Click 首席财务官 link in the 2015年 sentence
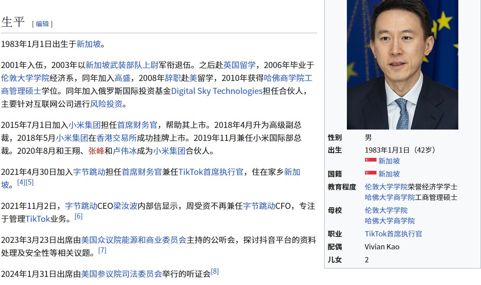 tap(137, 125)
